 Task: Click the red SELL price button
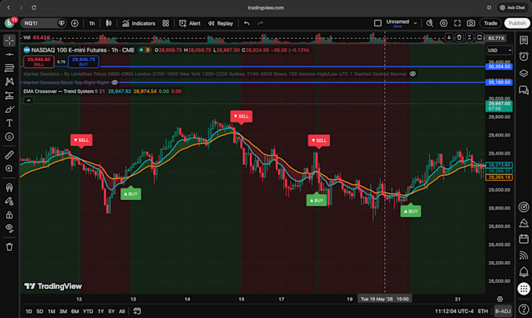coord(38,62)
